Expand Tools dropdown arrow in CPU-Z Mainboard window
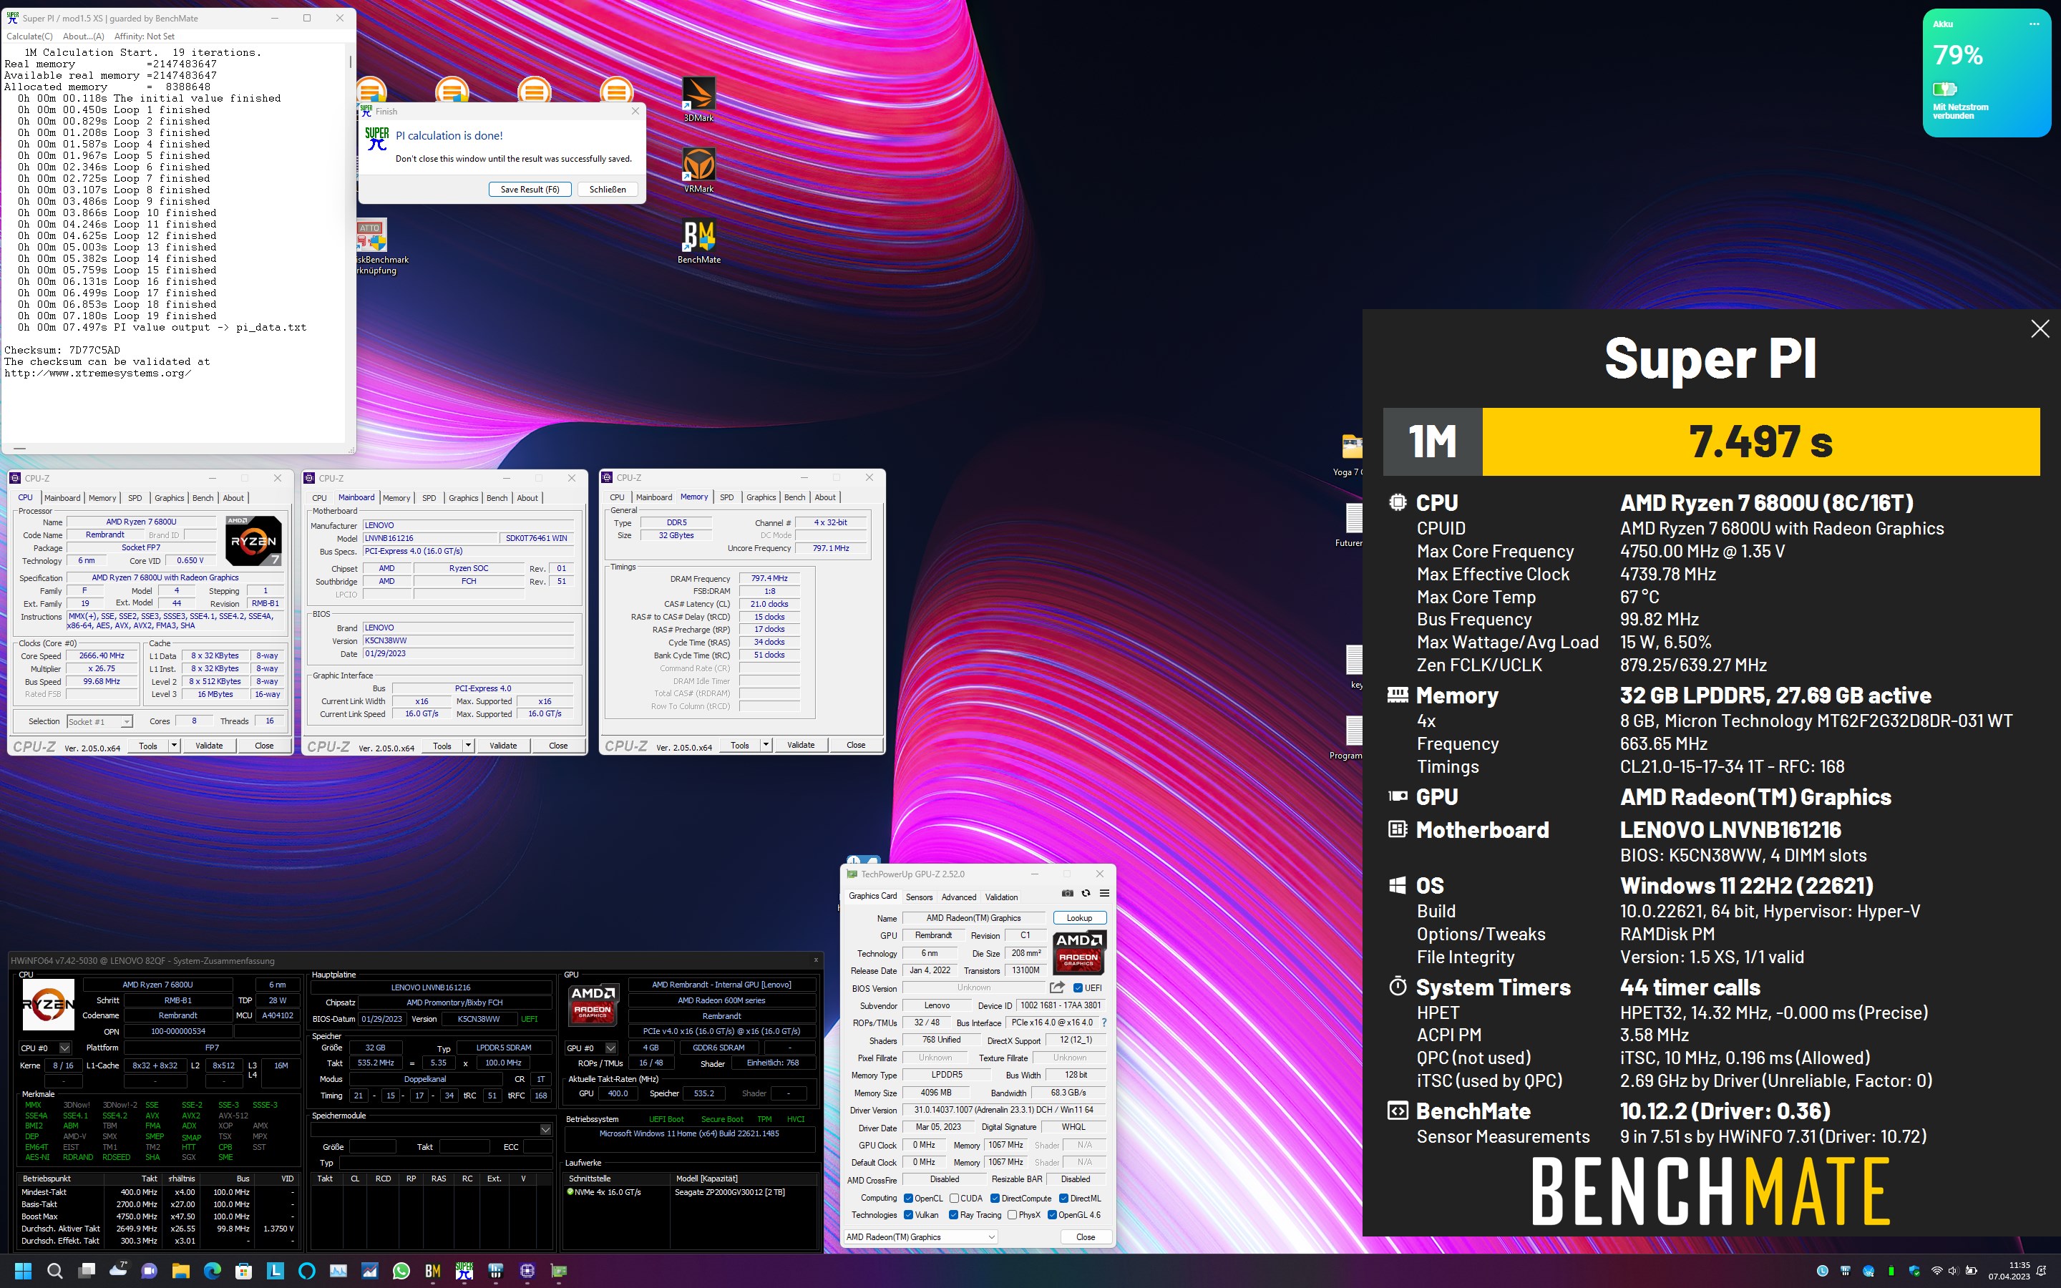 pos(469,746)
